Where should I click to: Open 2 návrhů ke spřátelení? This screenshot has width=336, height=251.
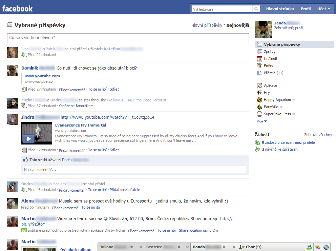tap(280, 149)
